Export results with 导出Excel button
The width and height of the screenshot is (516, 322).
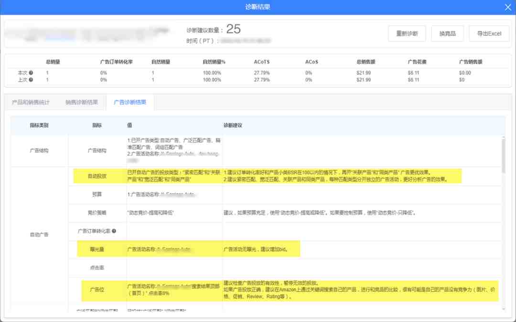tap(489, 33)
